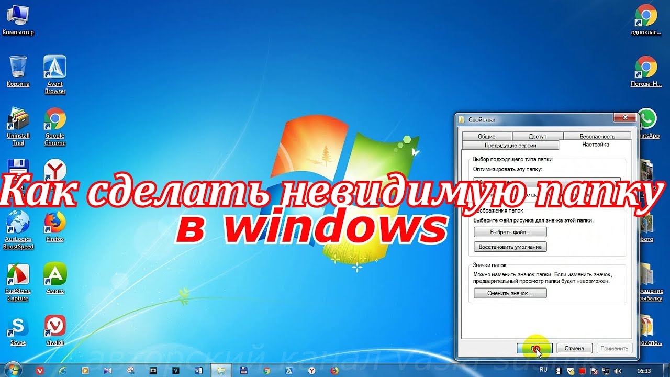Click the red tray notification icon

click(x=582, y=371)
